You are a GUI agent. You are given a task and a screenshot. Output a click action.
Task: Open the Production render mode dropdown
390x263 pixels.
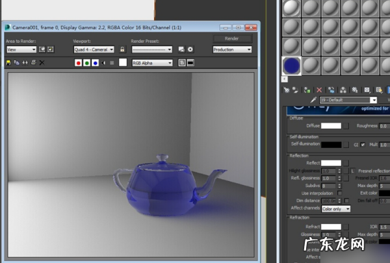click(x=232, y=49)
